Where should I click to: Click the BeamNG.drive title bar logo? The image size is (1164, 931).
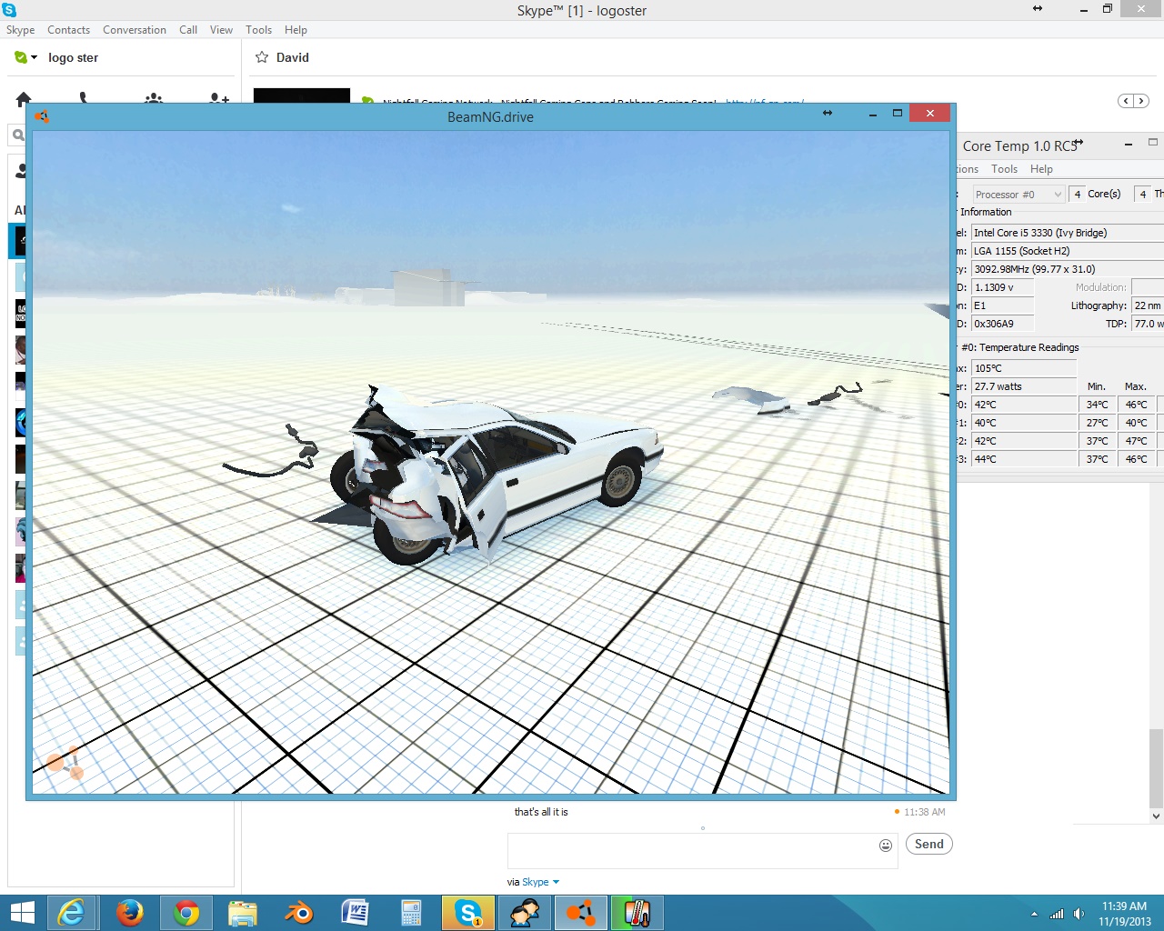tap(42, 115)
